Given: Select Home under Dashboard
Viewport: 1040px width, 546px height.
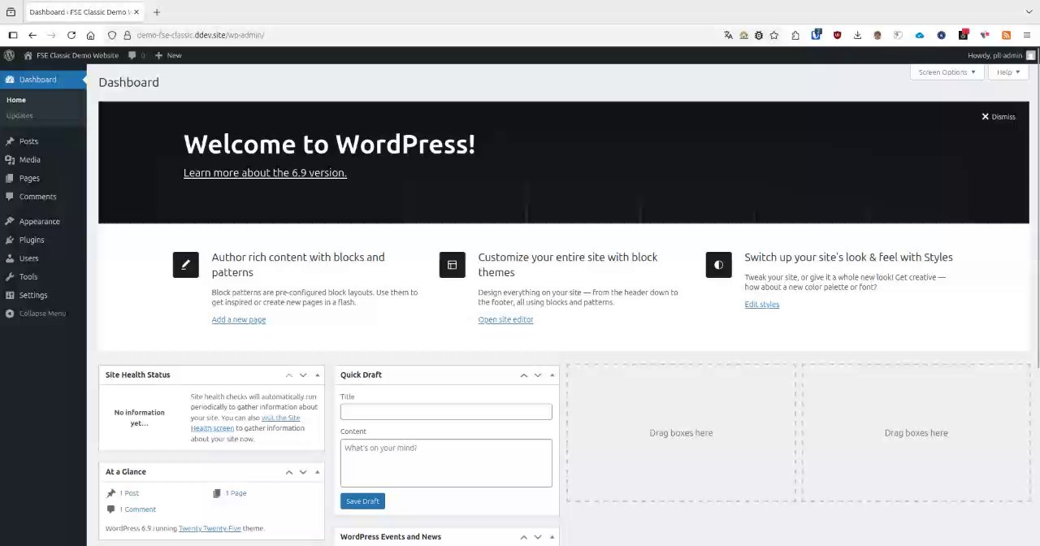Looking at the screenshot, I should tap(16, 100).
